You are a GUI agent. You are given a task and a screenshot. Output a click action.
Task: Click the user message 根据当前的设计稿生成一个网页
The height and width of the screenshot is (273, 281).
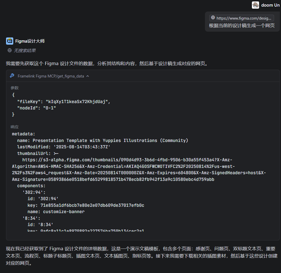coord(242,26)
